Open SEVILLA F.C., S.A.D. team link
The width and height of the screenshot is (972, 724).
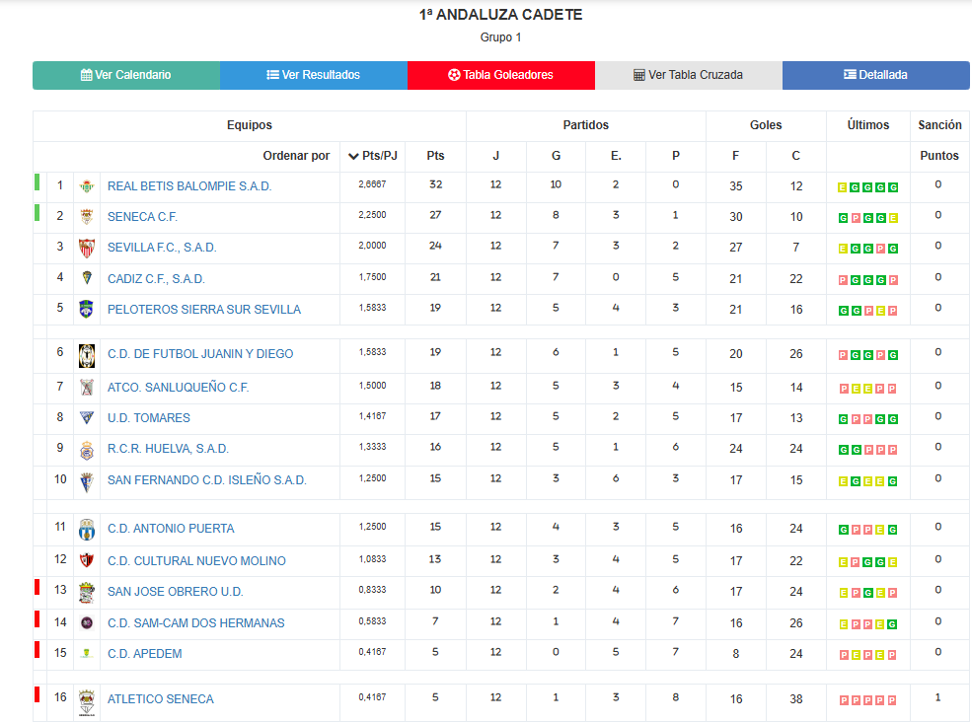click(162, 248)
